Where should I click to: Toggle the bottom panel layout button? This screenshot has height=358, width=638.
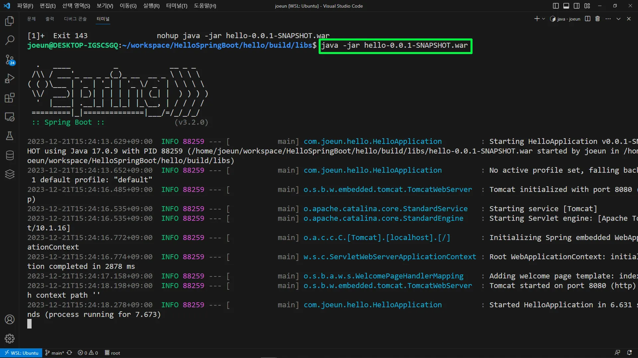point(566,6)
